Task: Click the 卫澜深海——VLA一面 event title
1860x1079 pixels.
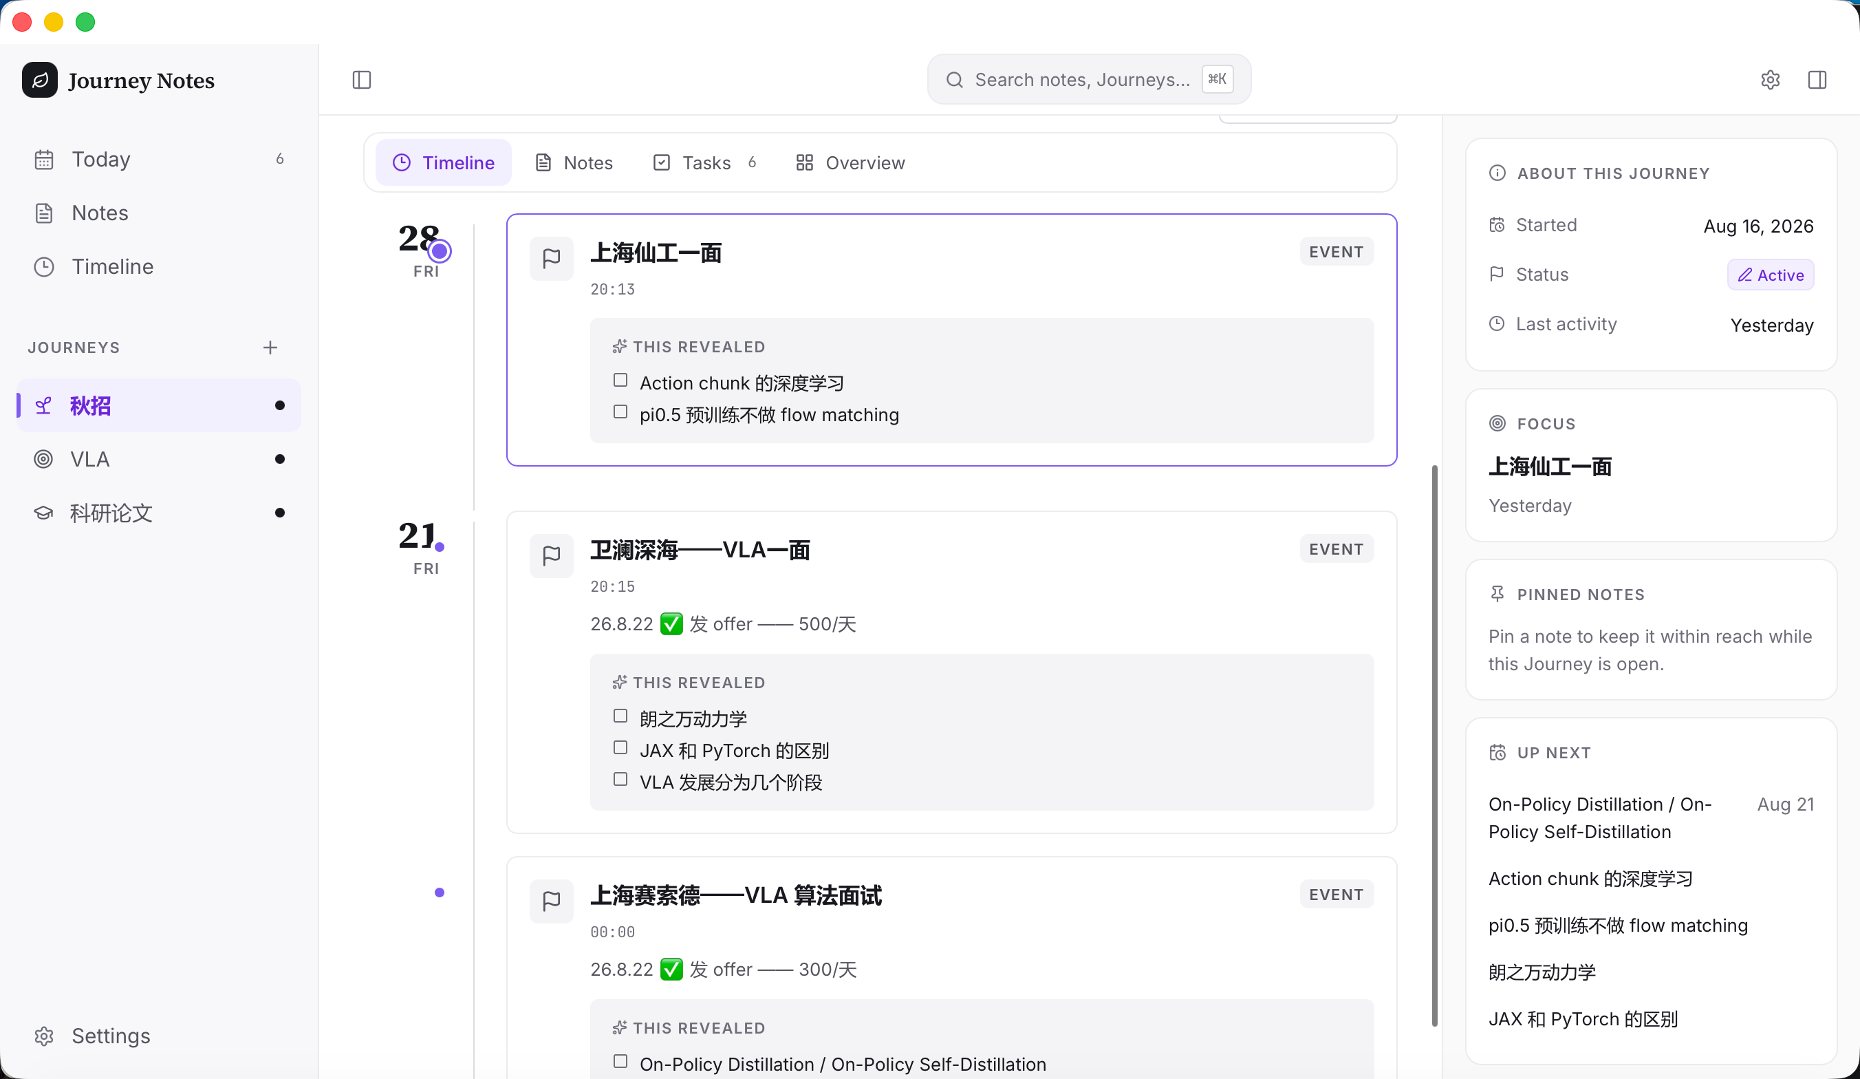Action: pos(700,551)
